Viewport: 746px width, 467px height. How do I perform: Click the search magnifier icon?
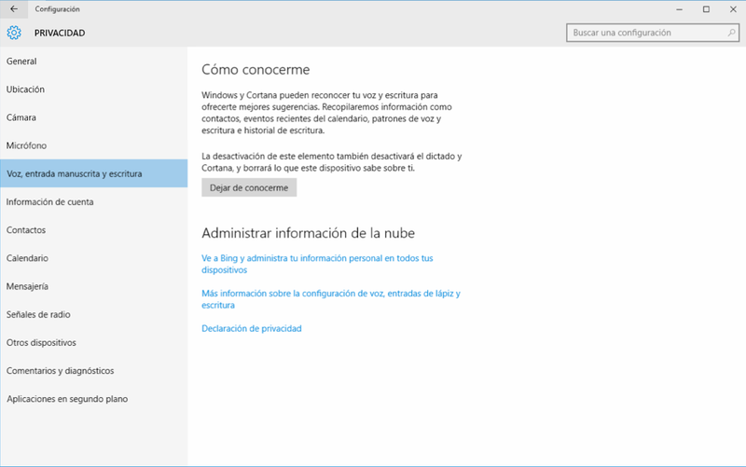(x=731, y=33)
